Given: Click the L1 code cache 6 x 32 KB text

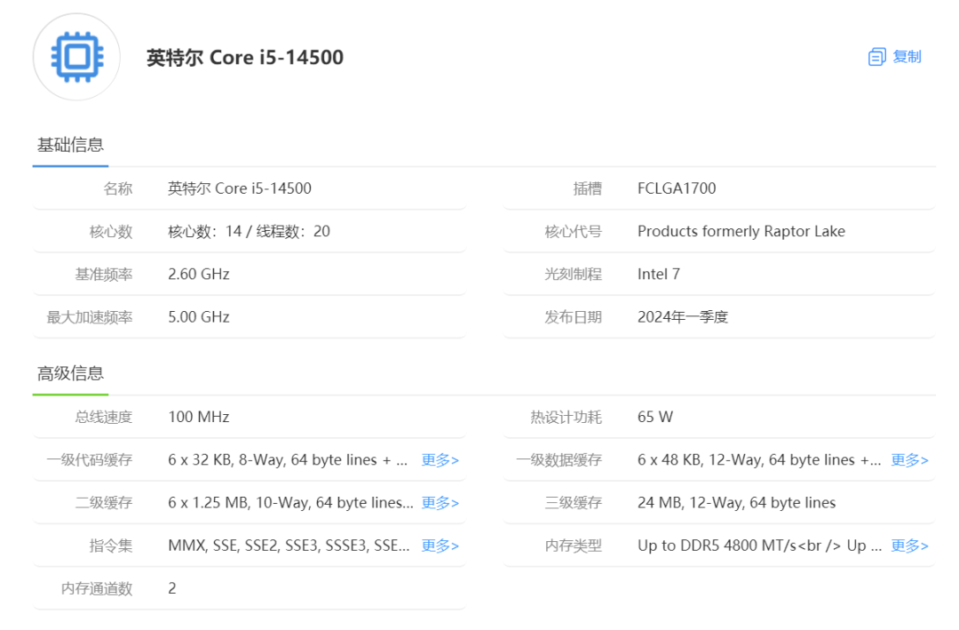Looking at the screenshot, I should tap(288, 459).
